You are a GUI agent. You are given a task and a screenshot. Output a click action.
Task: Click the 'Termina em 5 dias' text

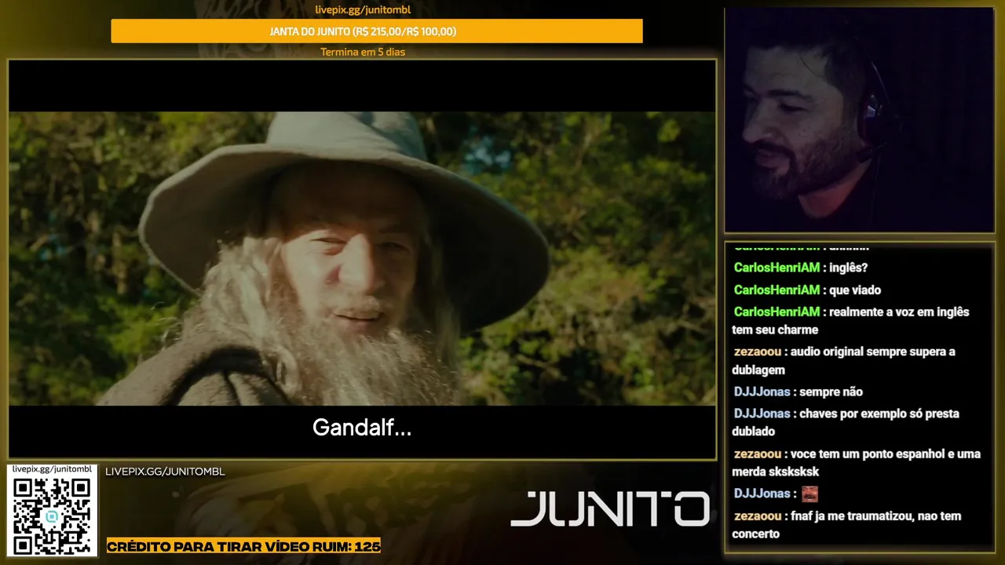(363, 53)
